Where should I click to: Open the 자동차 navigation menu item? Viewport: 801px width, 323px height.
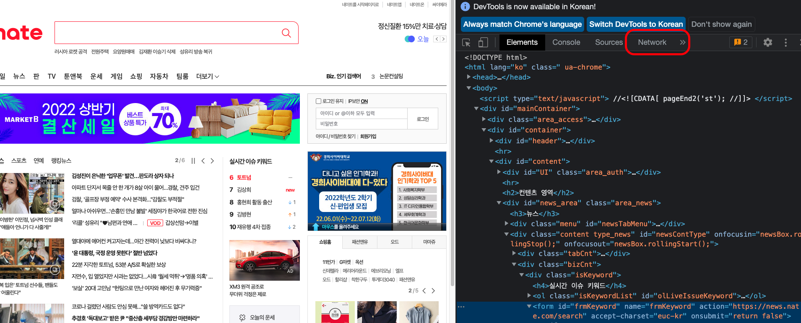[x=159, y=76]
